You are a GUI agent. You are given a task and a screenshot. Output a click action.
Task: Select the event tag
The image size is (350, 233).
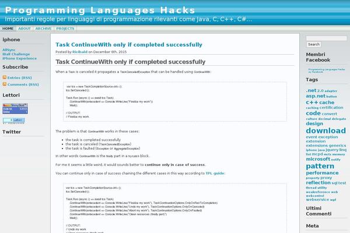(311, 137)
